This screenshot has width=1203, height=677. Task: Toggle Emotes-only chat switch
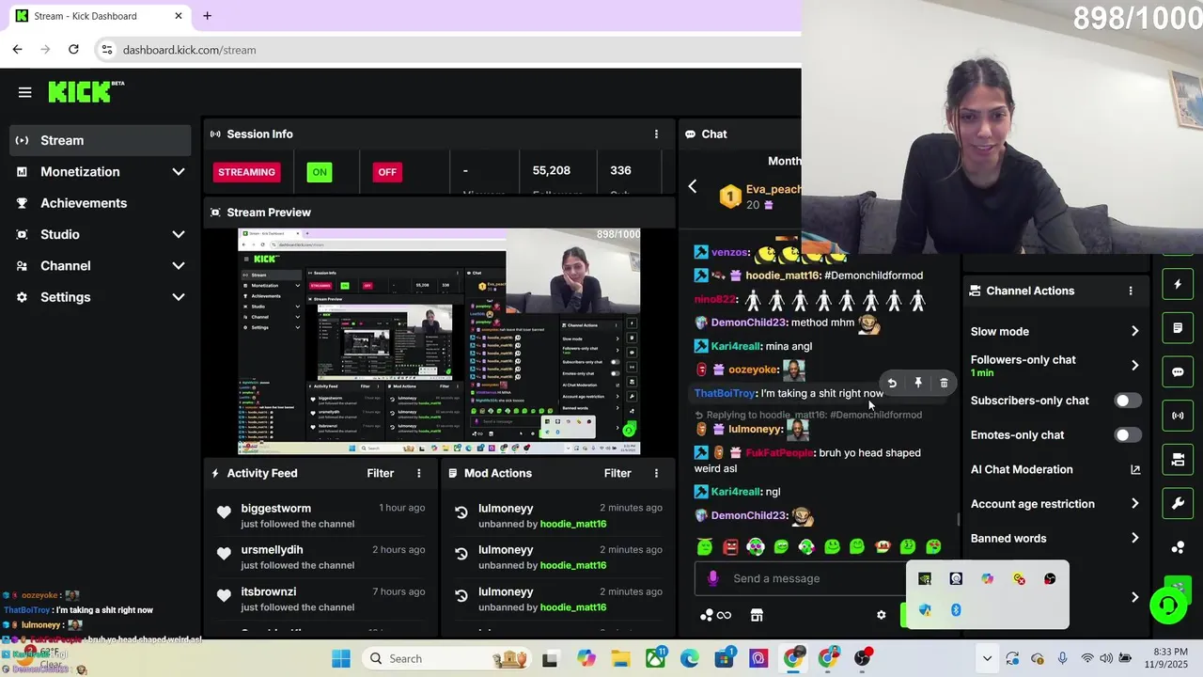pos(1128,435)
